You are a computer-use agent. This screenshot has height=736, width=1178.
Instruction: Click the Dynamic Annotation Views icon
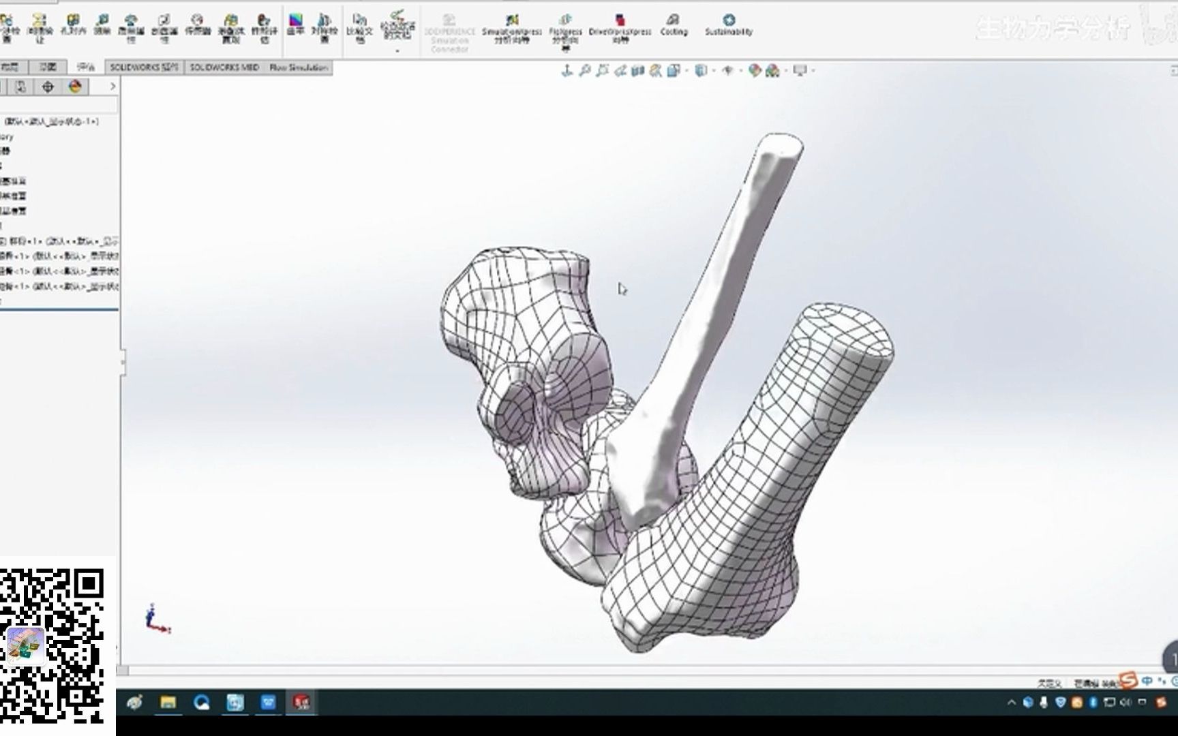click(655, 70)
